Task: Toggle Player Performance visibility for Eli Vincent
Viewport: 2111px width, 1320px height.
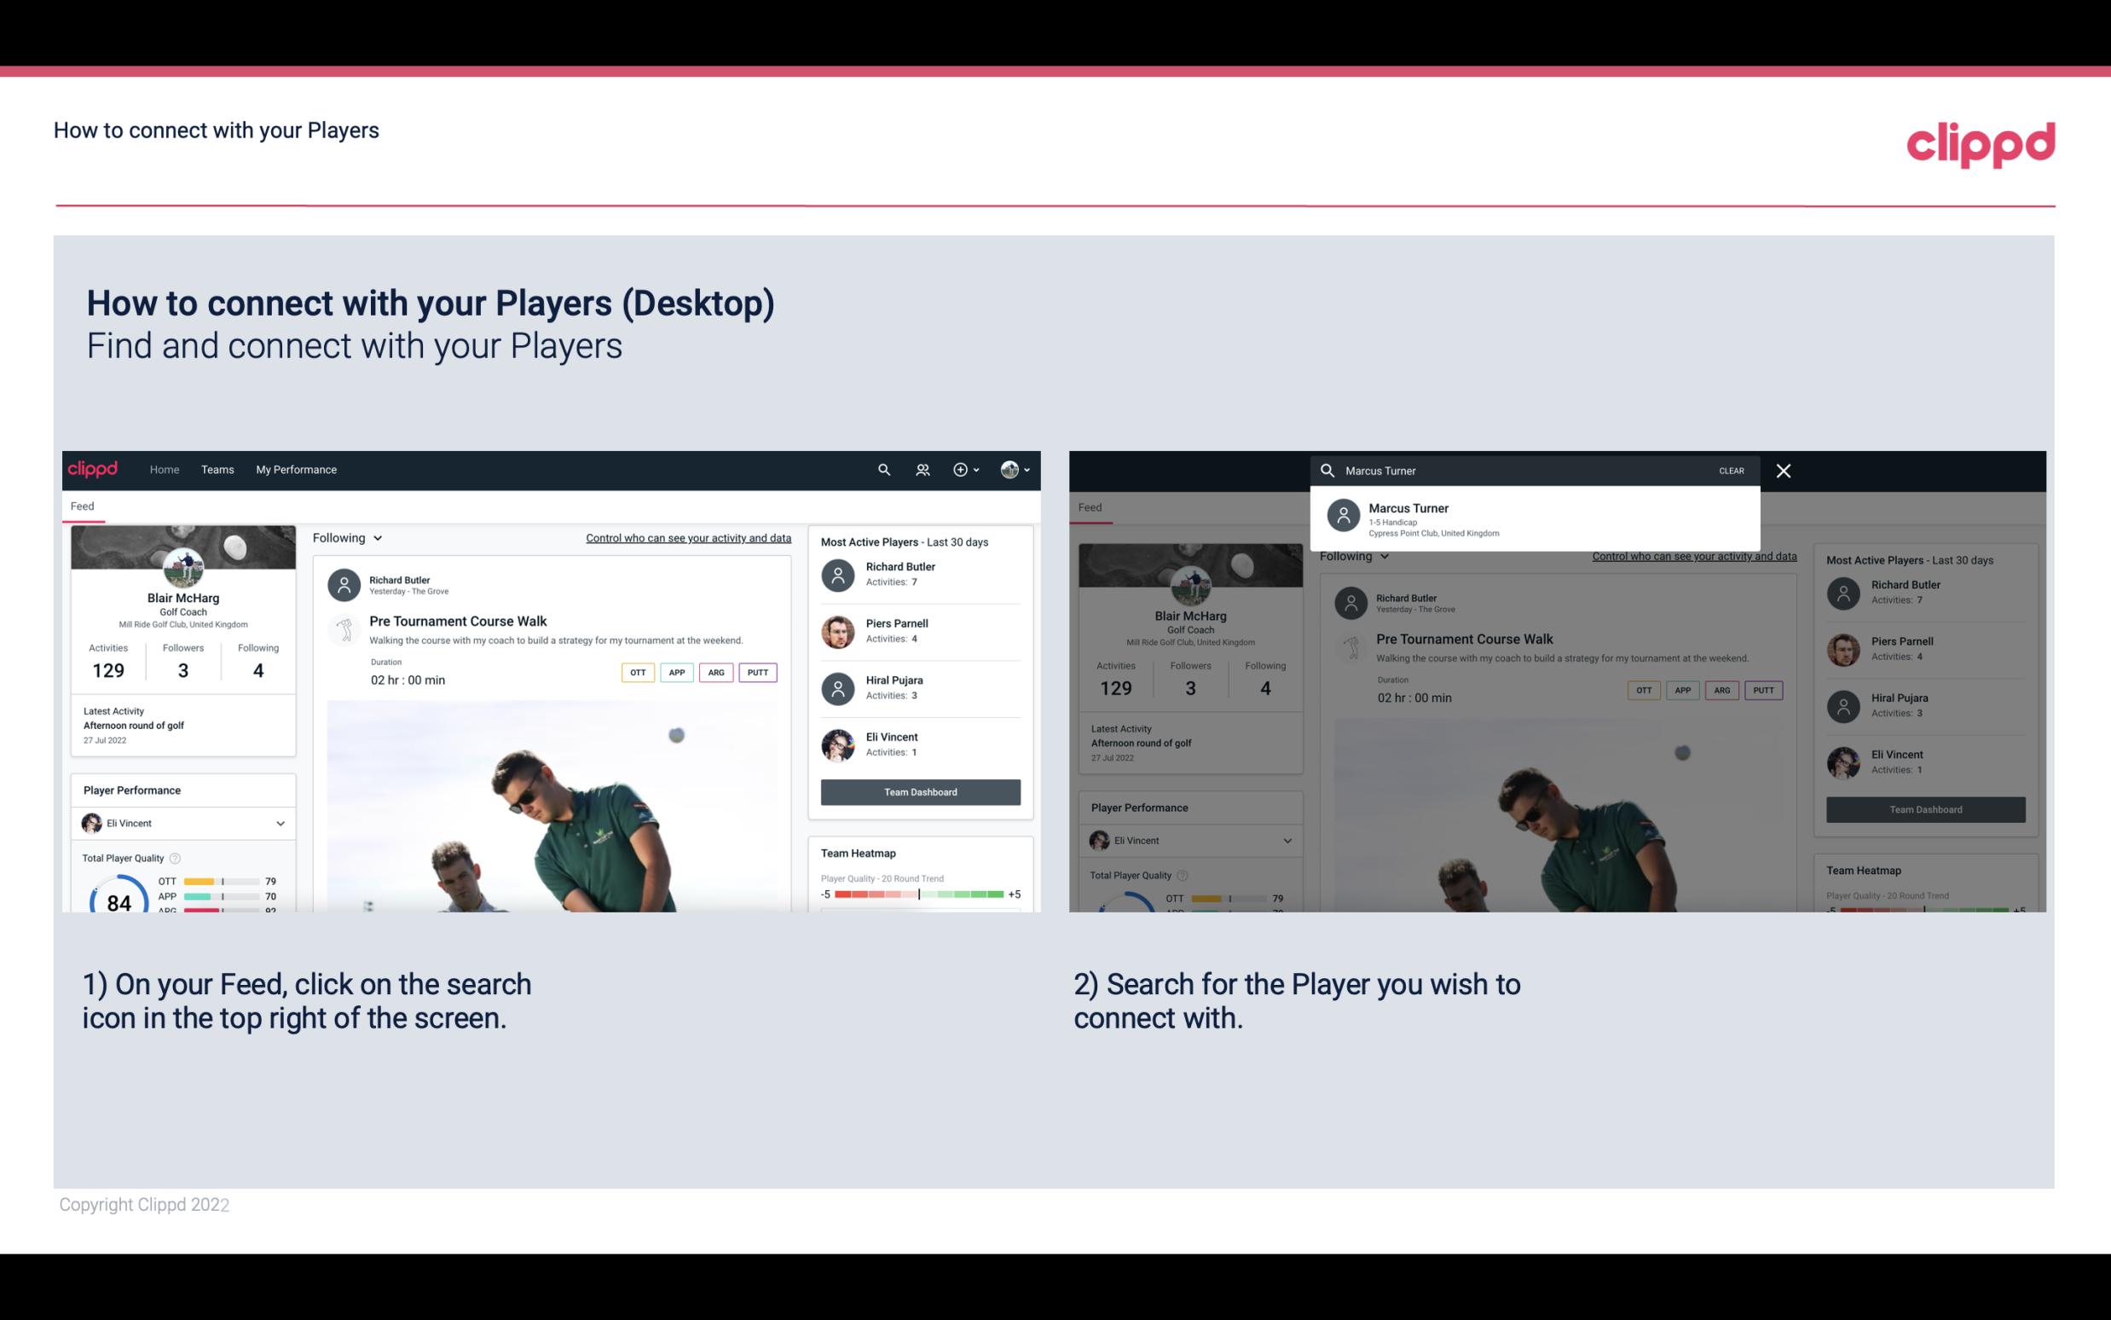Action: 280,823
